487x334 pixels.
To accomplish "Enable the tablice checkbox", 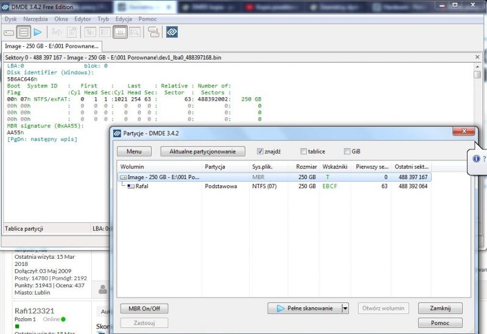I will 303,151.
